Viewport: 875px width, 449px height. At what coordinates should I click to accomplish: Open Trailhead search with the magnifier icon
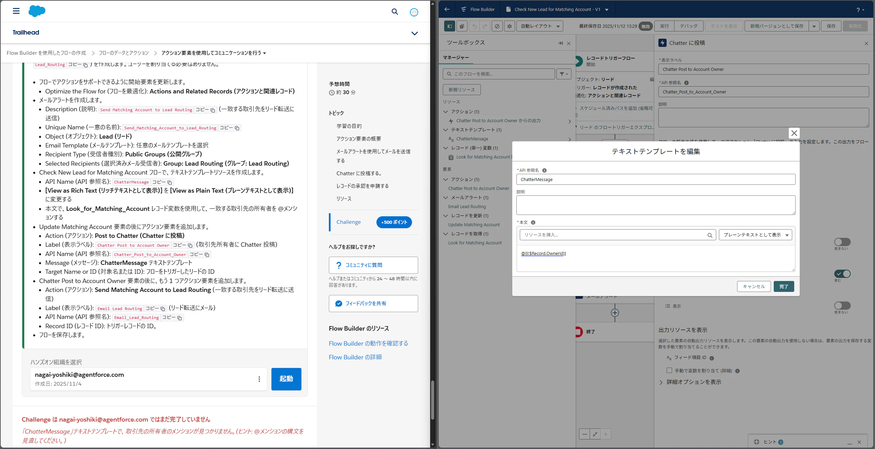pos(395,12)
